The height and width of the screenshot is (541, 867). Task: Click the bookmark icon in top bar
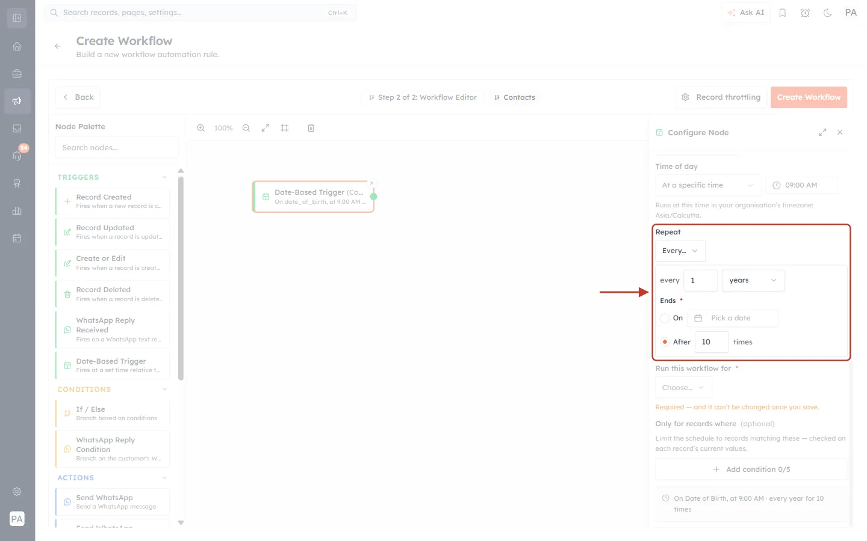click(783, 13)
